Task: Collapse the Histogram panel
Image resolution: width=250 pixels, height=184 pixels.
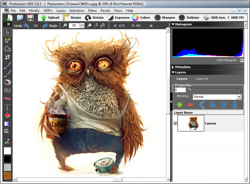Action: click(173, 25)
